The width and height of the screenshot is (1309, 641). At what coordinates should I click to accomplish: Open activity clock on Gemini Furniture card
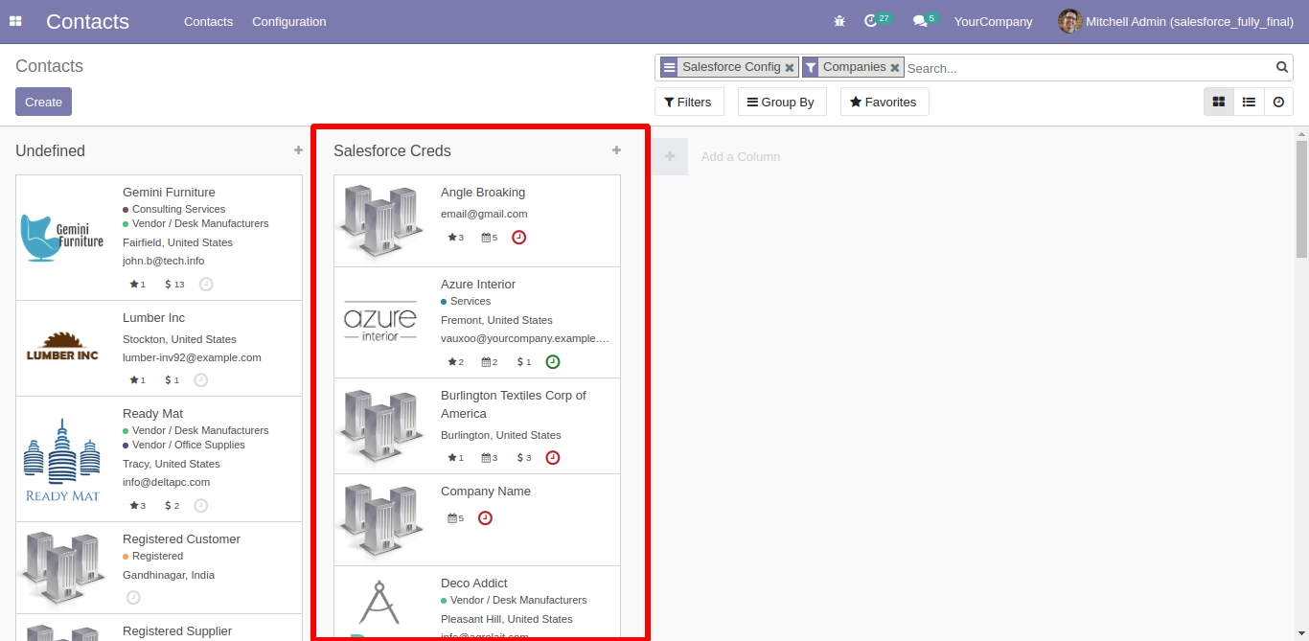pos(206,284)
